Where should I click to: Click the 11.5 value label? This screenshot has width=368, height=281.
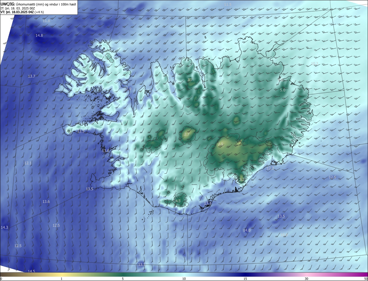coord(228,4)
